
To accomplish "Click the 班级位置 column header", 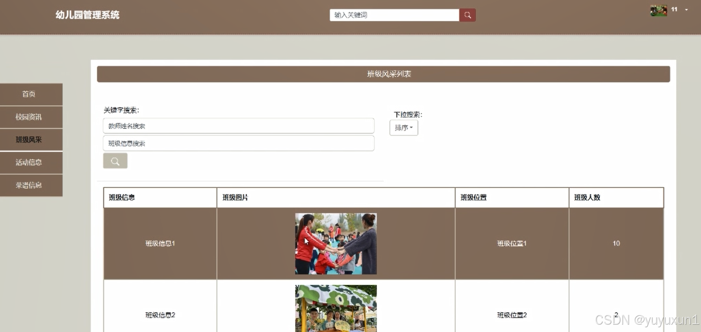I will [512, 198].
